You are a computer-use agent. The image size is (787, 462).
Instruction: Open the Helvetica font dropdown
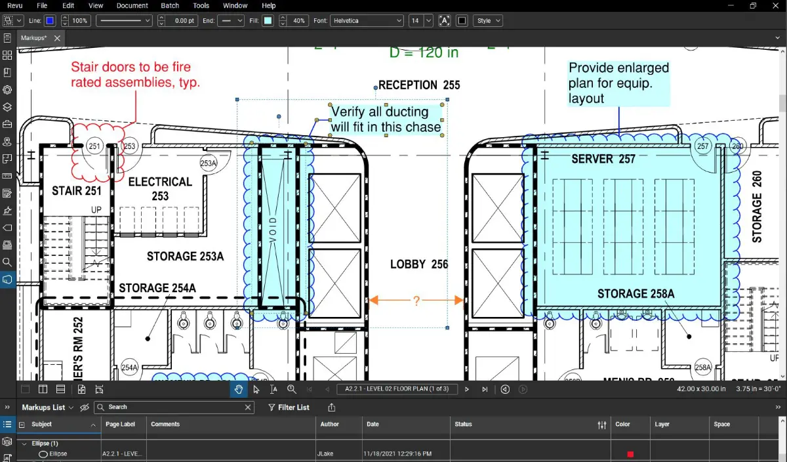(x=367, y=21)
